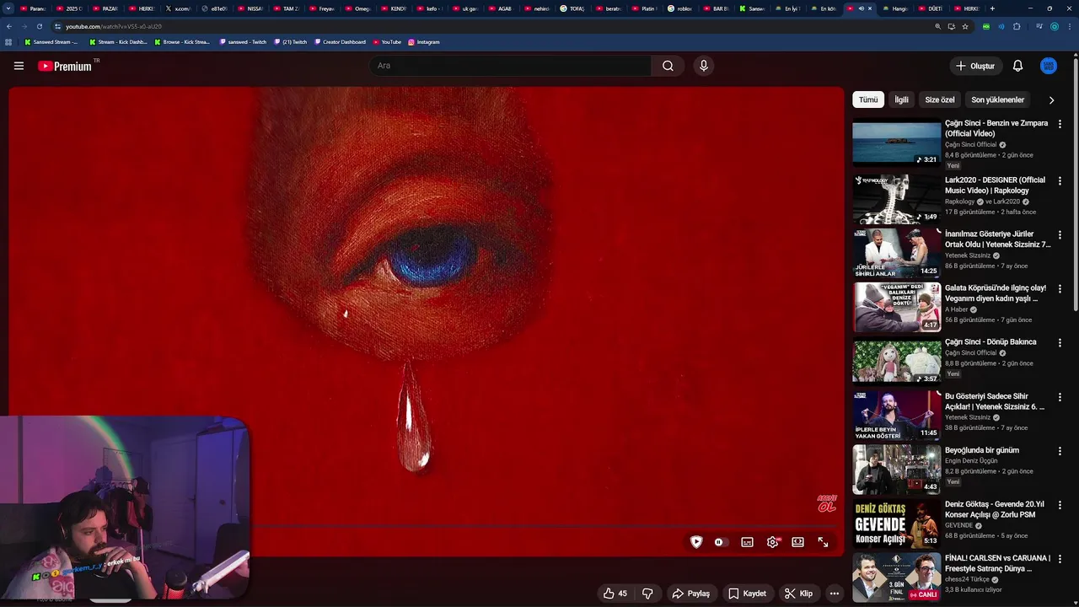Bookmark this page with star icon
This screenshot has width=1079, height=607.
(x=965, y=26)
